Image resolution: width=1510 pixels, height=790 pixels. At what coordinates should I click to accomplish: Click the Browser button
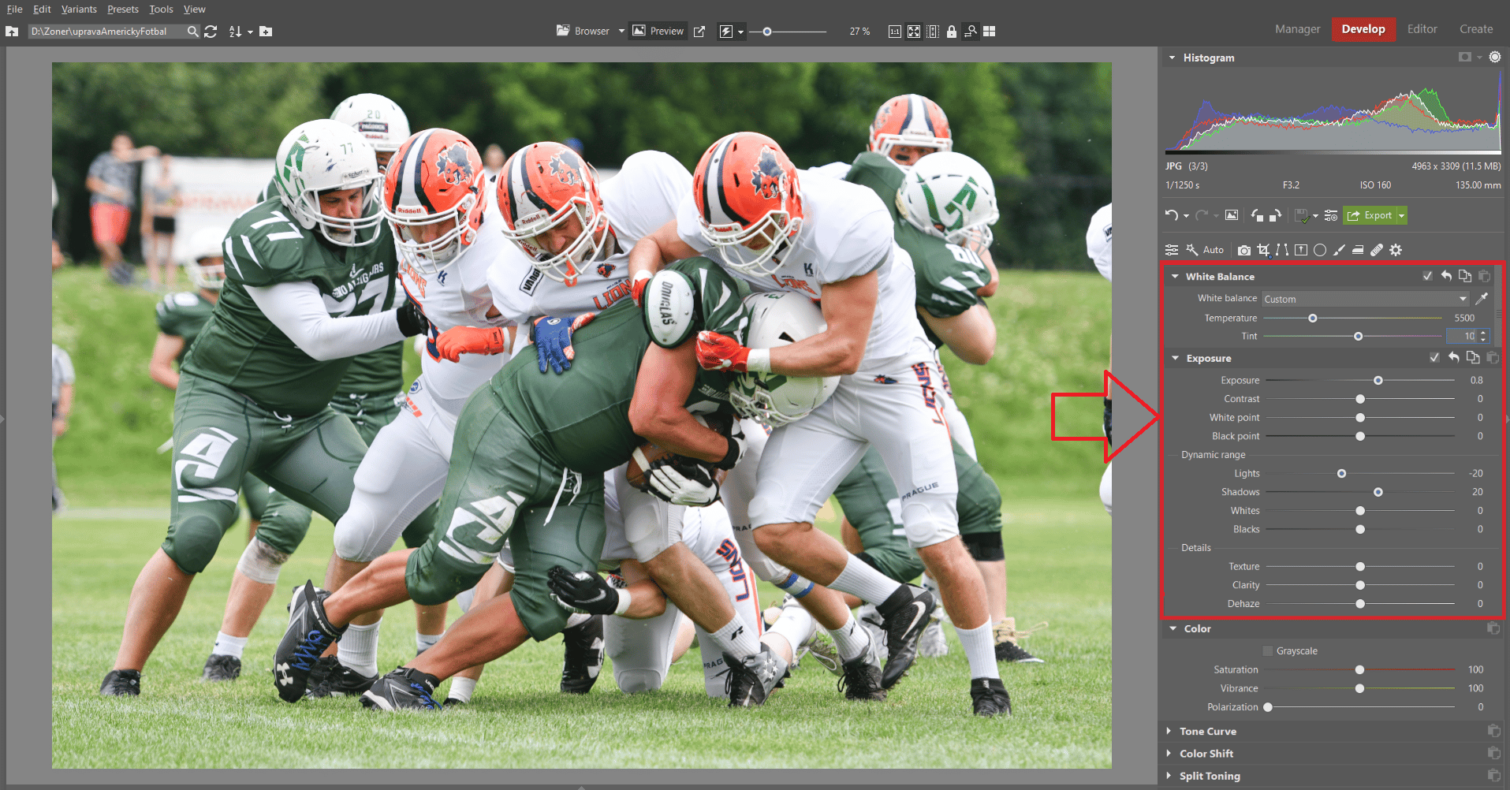click(583, 32)
